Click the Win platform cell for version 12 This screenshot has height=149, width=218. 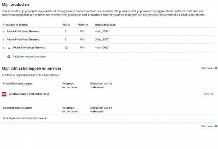[x=82, y=48]
